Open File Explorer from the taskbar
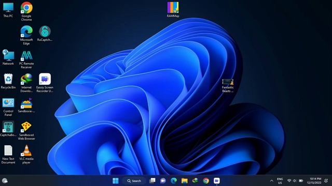 pyautogui.click(x=185, y=181)
